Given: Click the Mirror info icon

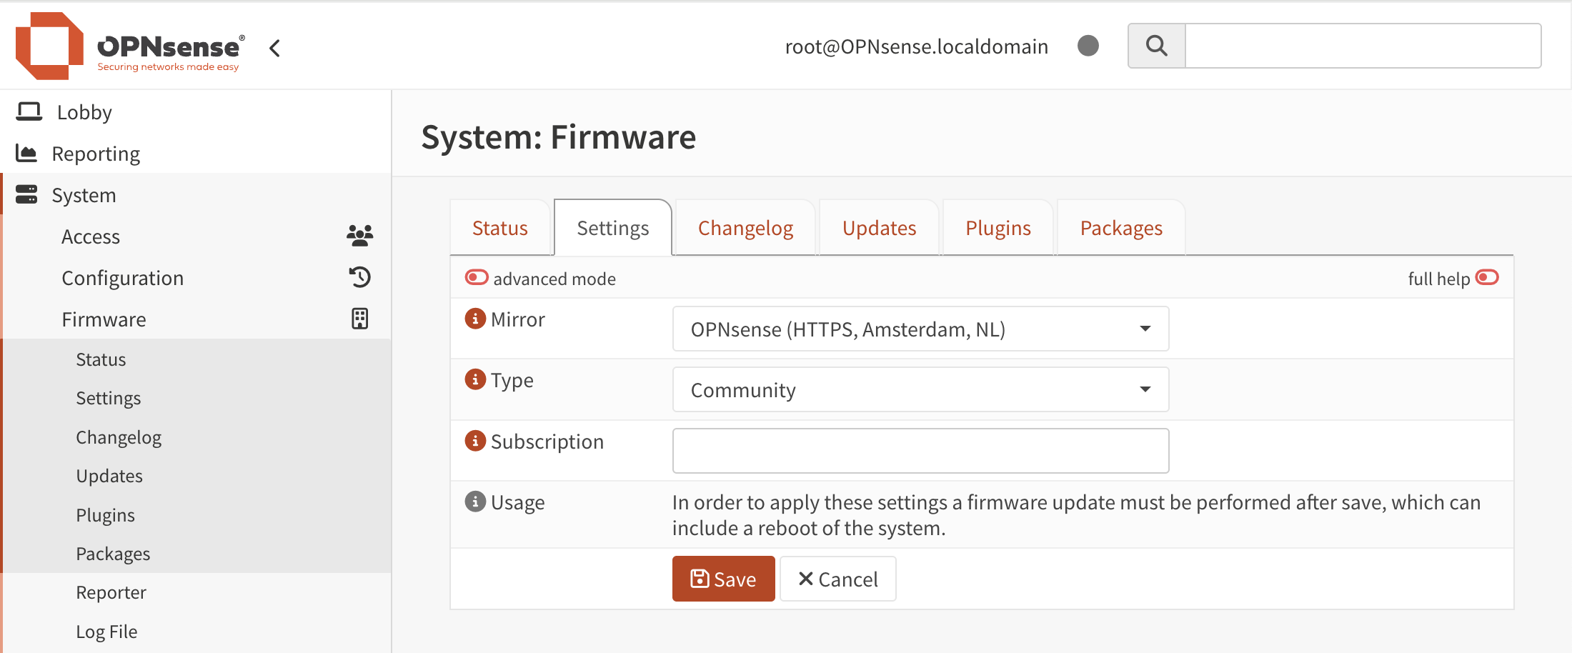Looking at the screenshot, I should (475, 319).
